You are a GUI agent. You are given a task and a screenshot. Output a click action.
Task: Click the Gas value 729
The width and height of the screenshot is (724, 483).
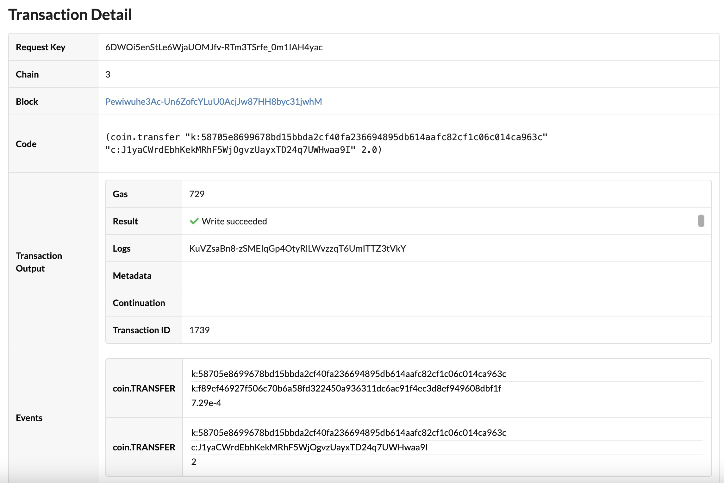coord(197,194)
